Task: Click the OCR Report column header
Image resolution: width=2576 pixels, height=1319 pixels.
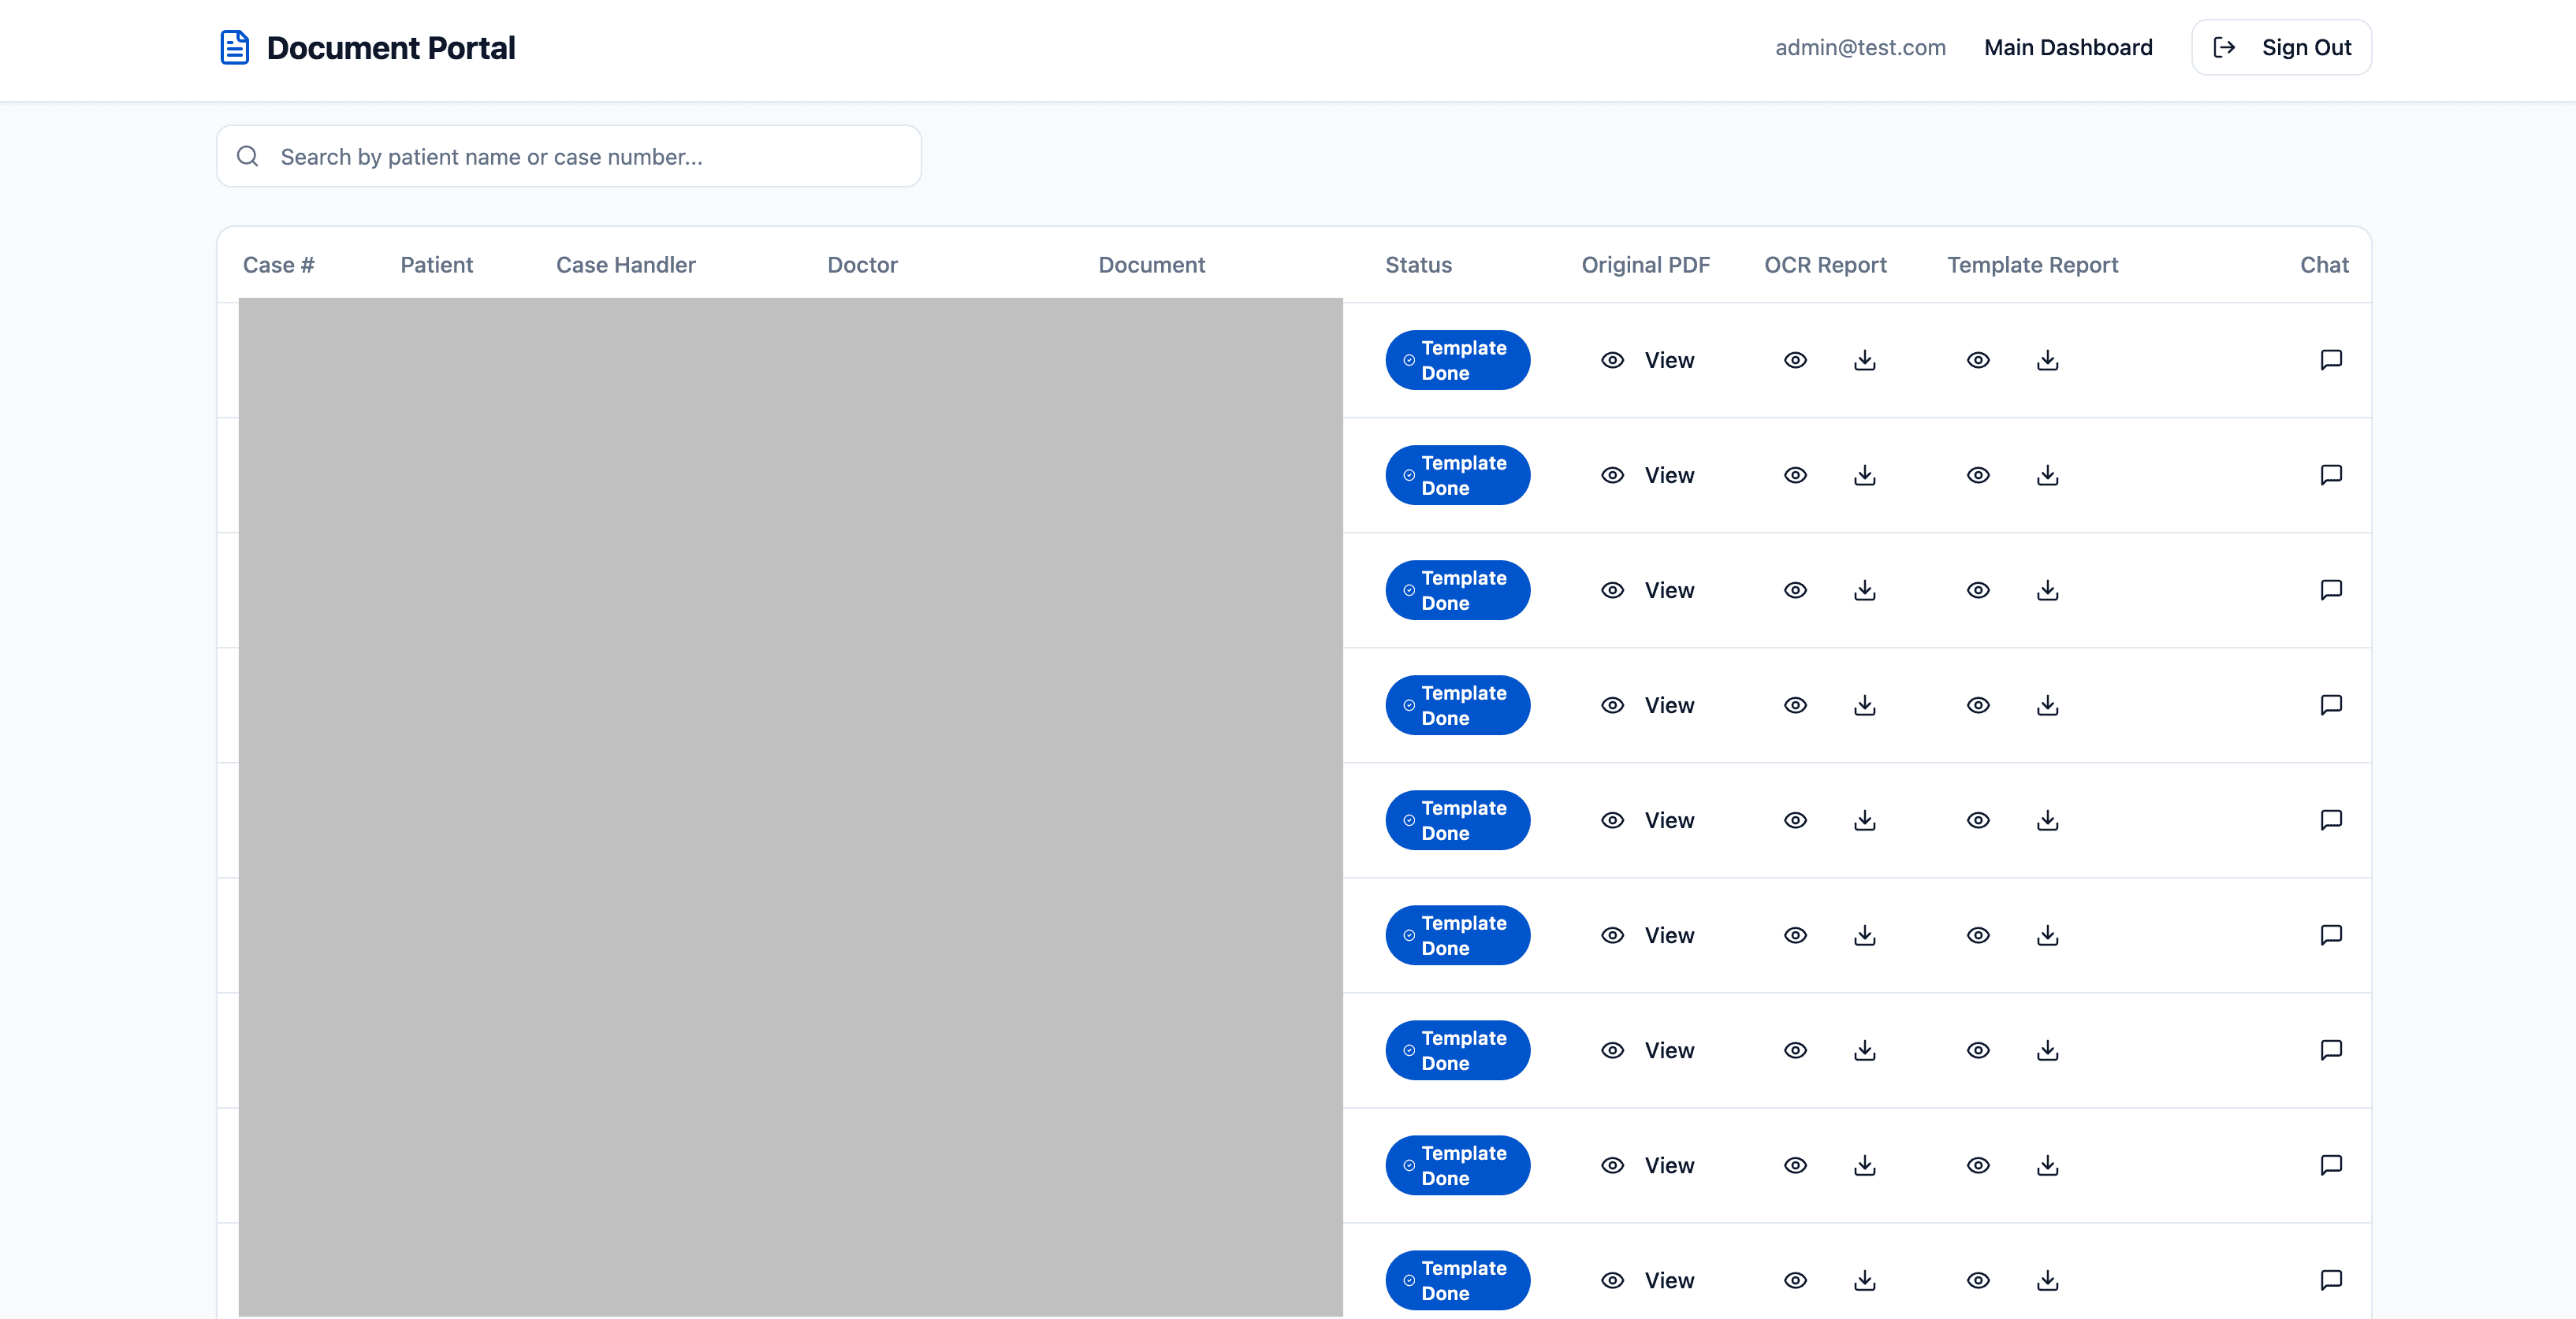Action: pyautogui.click(x=1825, y=265)
